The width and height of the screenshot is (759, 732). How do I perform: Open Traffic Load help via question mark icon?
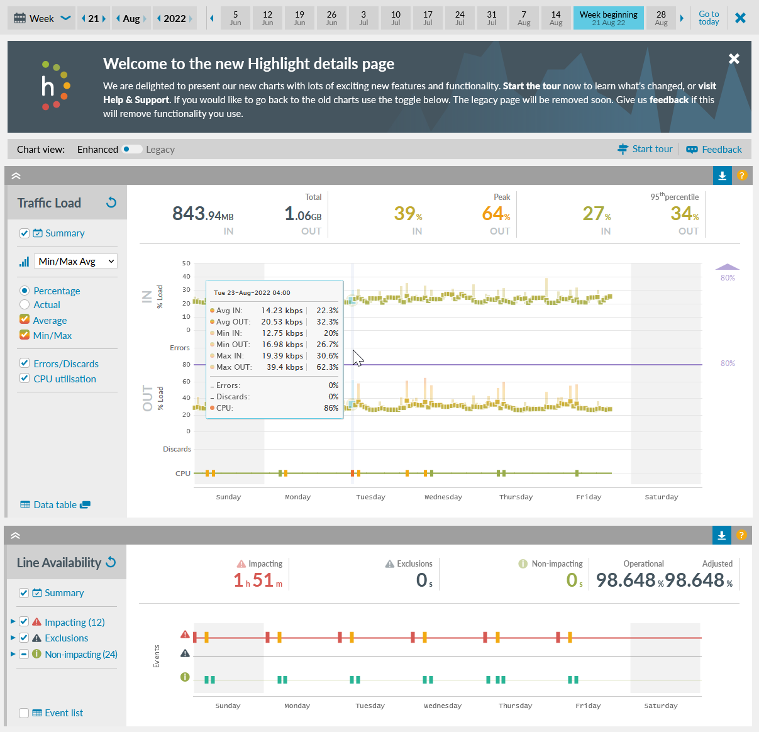click(742, 176)
